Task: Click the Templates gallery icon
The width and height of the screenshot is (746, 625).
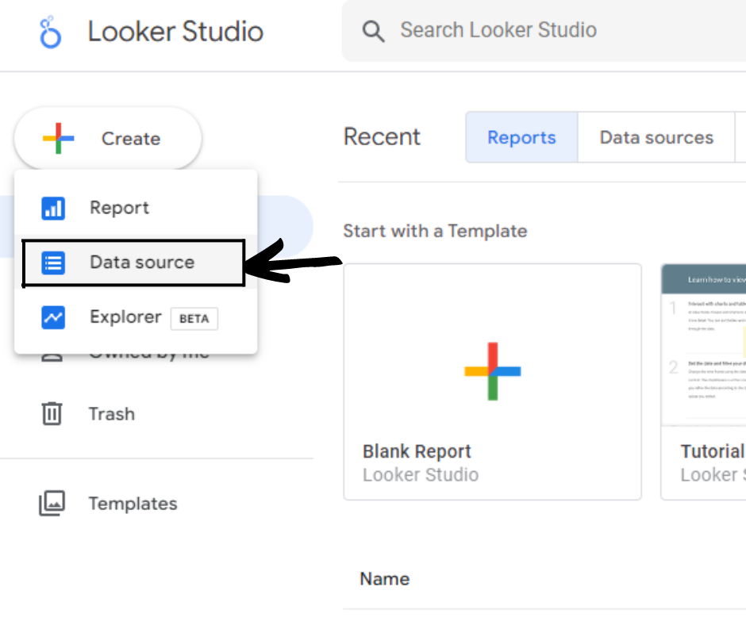Action: (52, 504)
